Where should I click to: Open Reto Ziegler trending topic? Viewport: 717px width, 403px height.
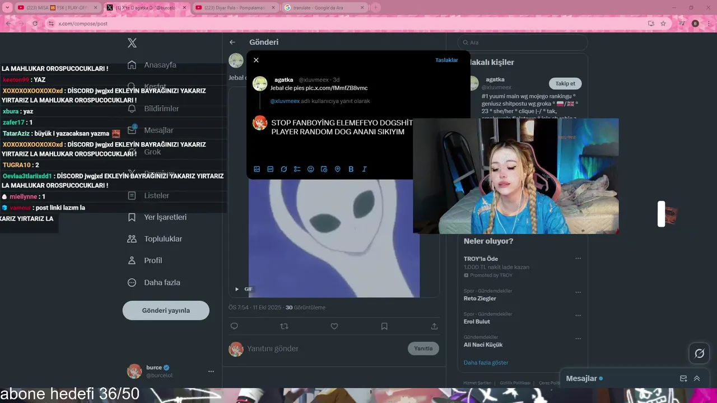tap(480, 298)
